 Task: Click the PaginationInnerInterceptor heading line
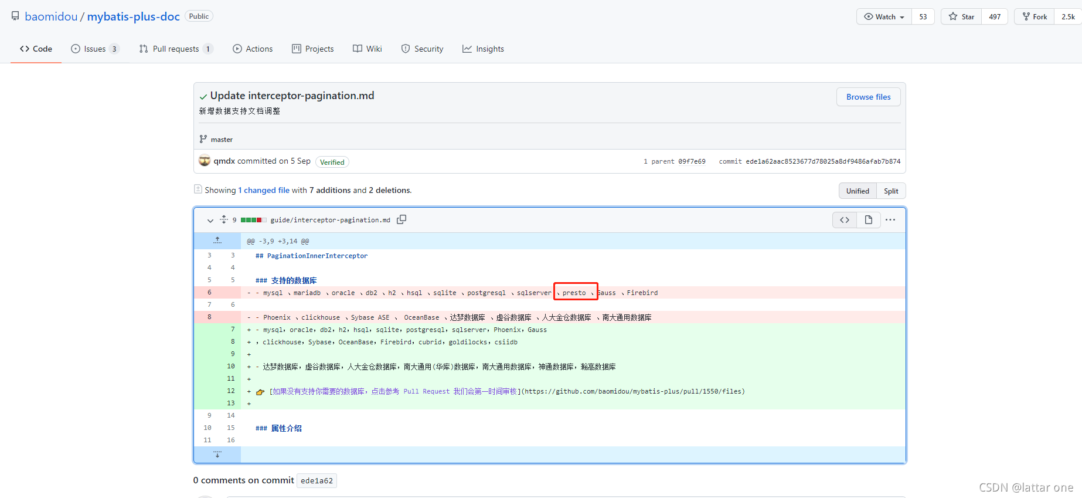click(312, 256)
